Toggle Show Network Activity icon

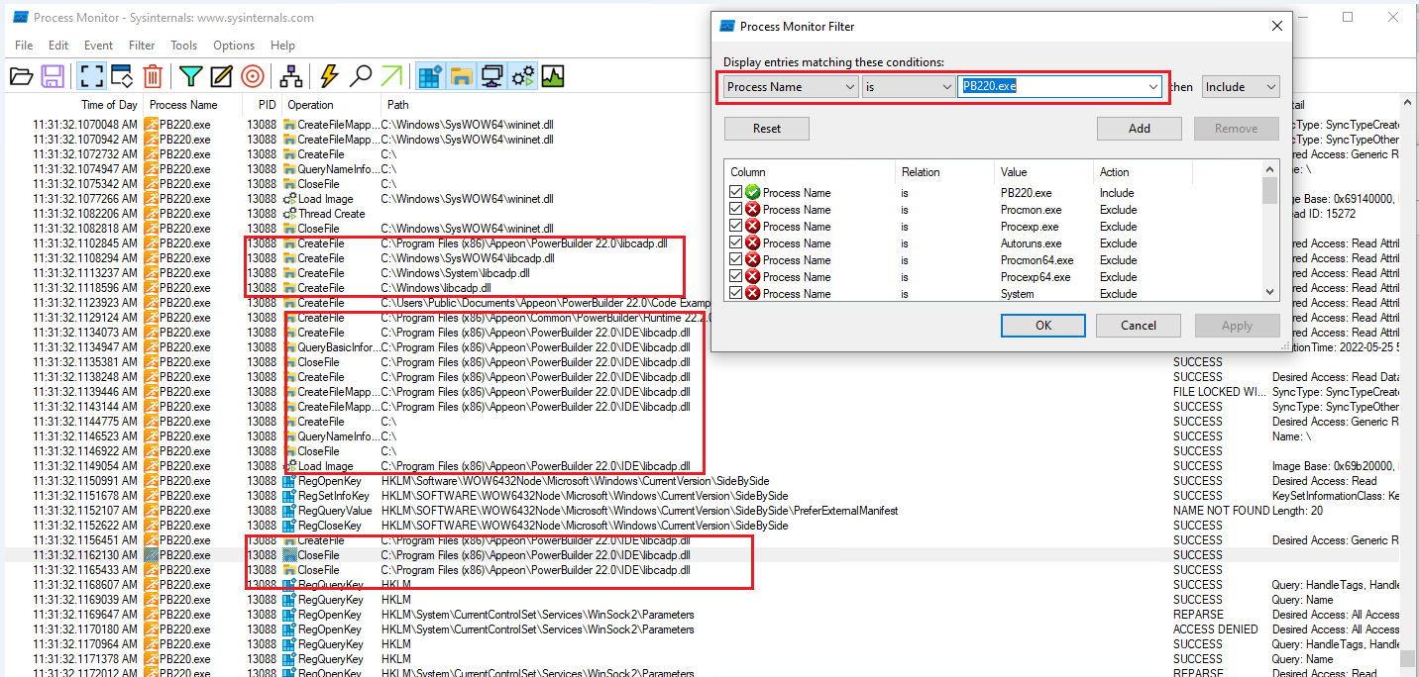coord(491,75)
